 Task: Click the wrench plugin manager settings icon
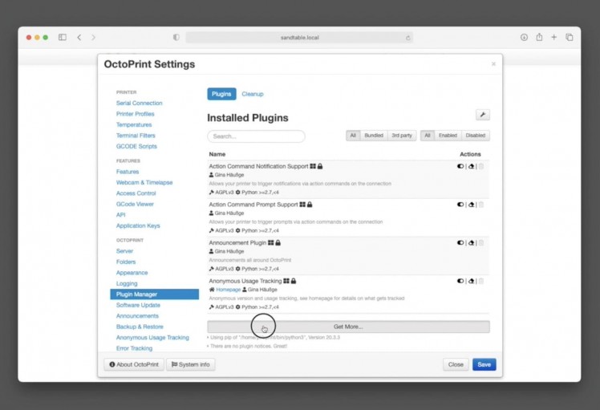[483, 115]
